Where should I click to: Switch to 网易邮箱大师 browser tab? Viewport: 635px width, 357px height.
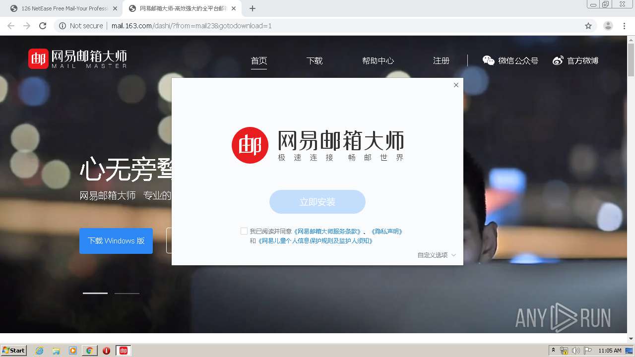[x=182, y=8]
